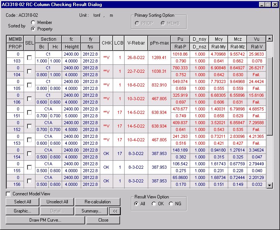
Task: Click the Select All button
Action: [x=22, y=202]
